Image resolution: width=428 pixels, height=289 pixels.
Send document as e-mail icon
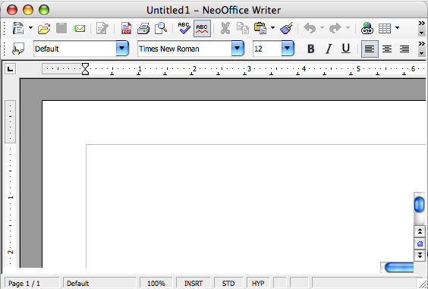(79, 28)
